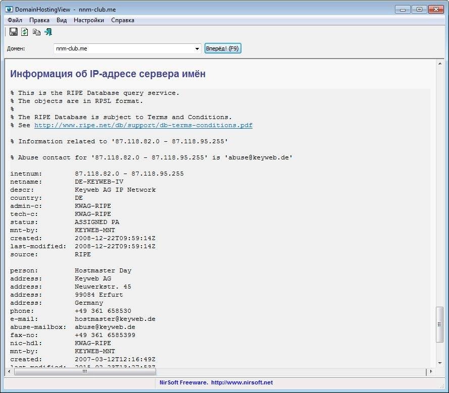
Task: Click the vertical scrollbar down arrow
Action: pos(440,363)
